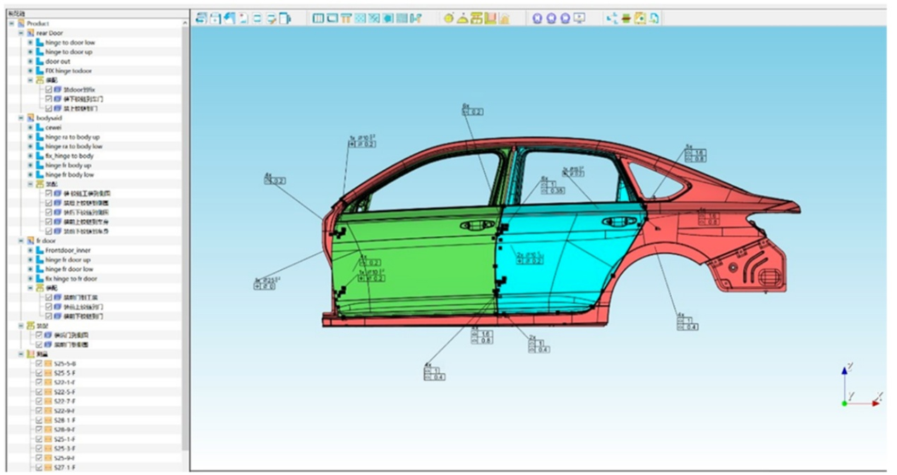Click the bell-curve distribution analysis icon
This screenshot has width=897, height=475.
[x=462, y=19]
